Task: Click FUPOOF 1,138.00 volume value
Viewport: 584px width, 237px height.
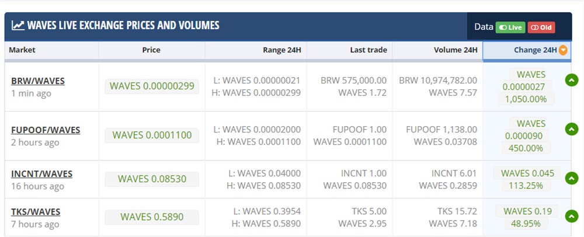Action: [442, 130]
